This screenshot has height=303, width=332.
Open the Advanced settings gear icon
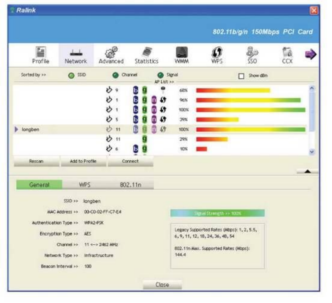(111, 55)
